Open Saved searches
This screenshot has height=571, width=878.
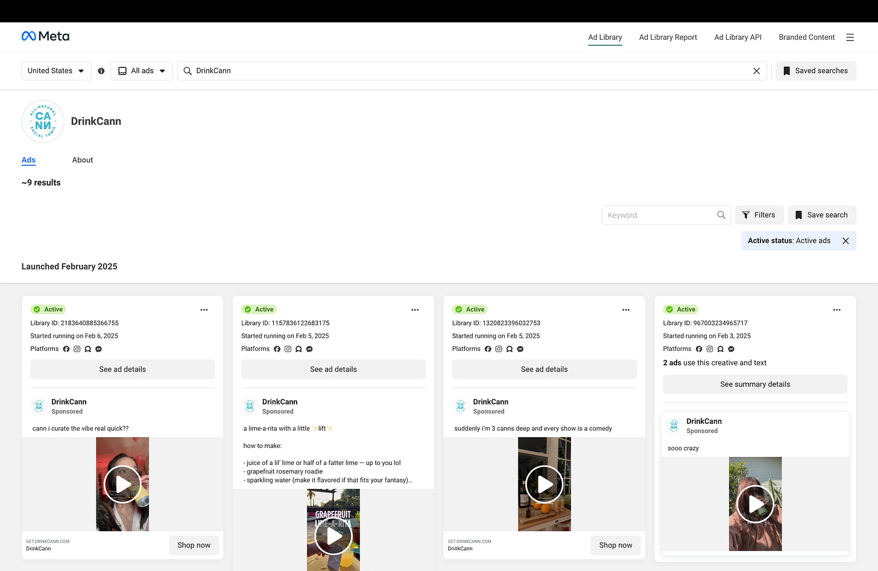[816, 71]
